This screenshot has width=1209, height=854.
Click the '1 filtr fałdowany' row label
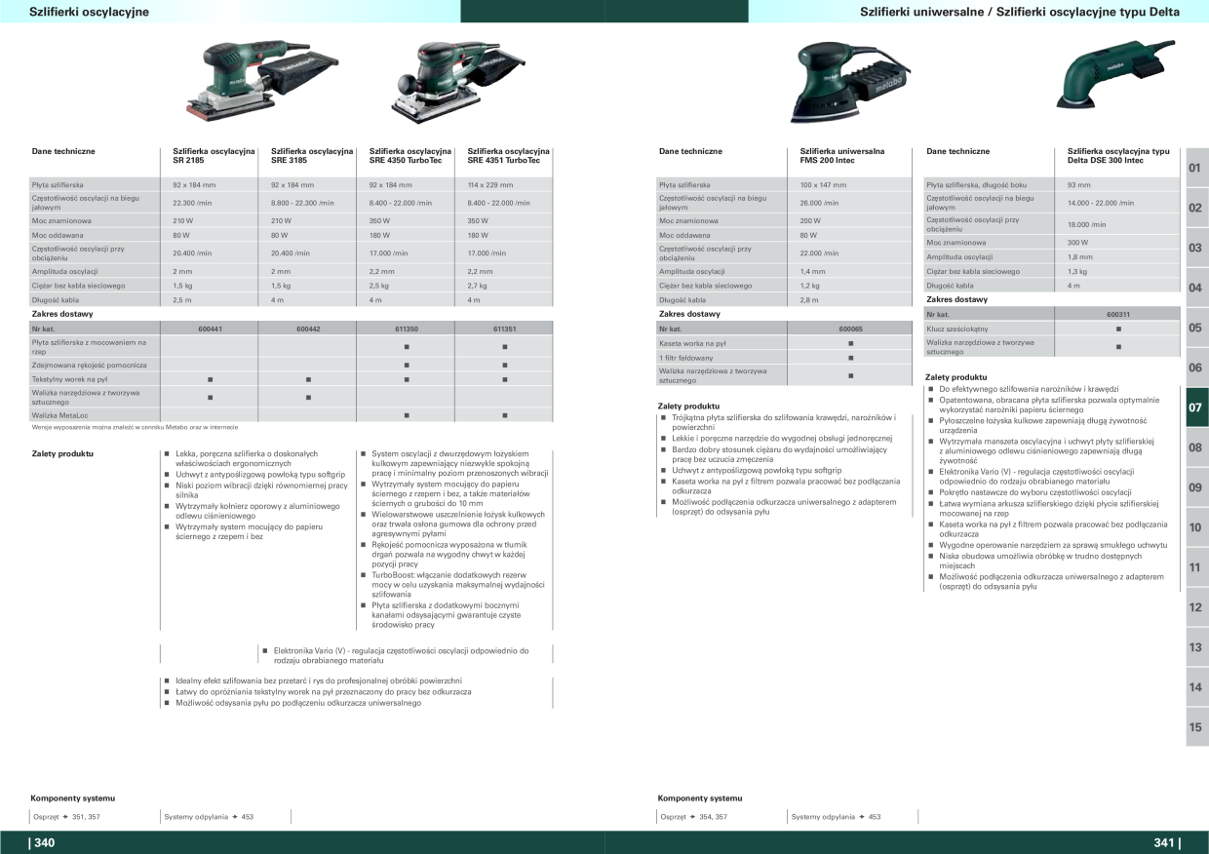tap(685, 358)
